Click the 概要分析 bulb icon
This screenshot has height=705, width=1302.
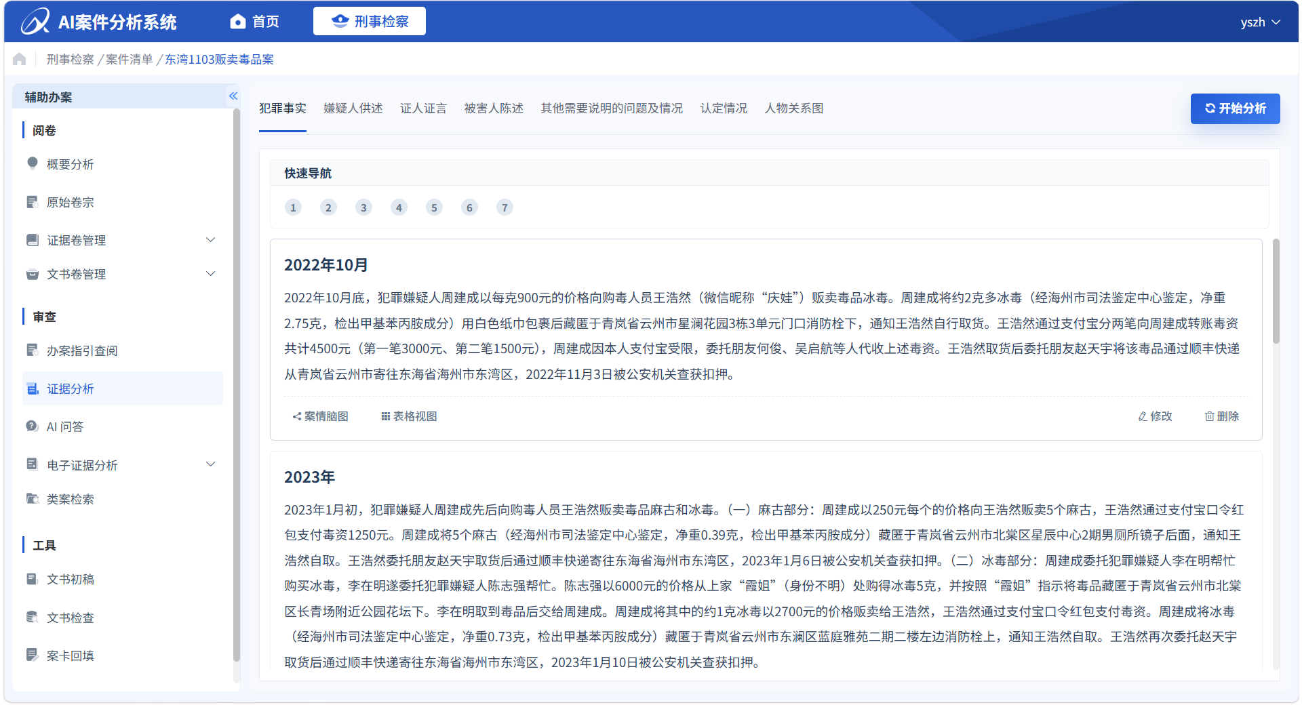(x=33, y=163)
